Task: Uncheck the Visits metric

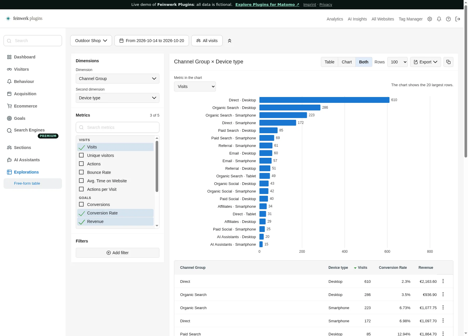Action: point(115,147)
